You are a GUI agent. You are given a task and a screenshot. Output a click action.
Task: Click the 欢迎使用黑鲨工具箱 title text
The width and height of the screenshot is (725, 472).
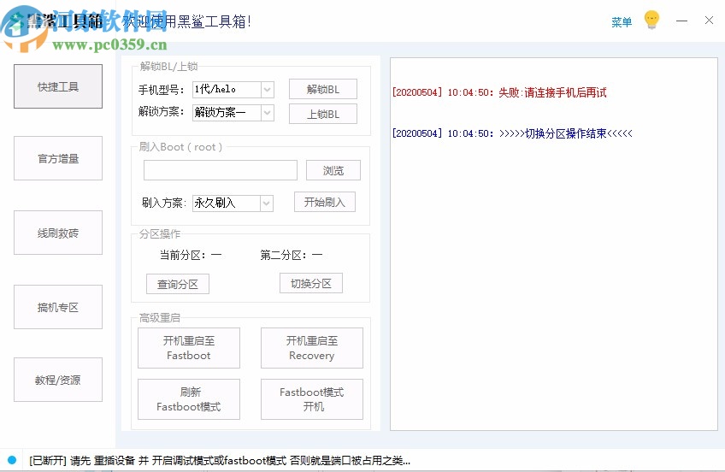pyautogui.click(x=186, y=21)
